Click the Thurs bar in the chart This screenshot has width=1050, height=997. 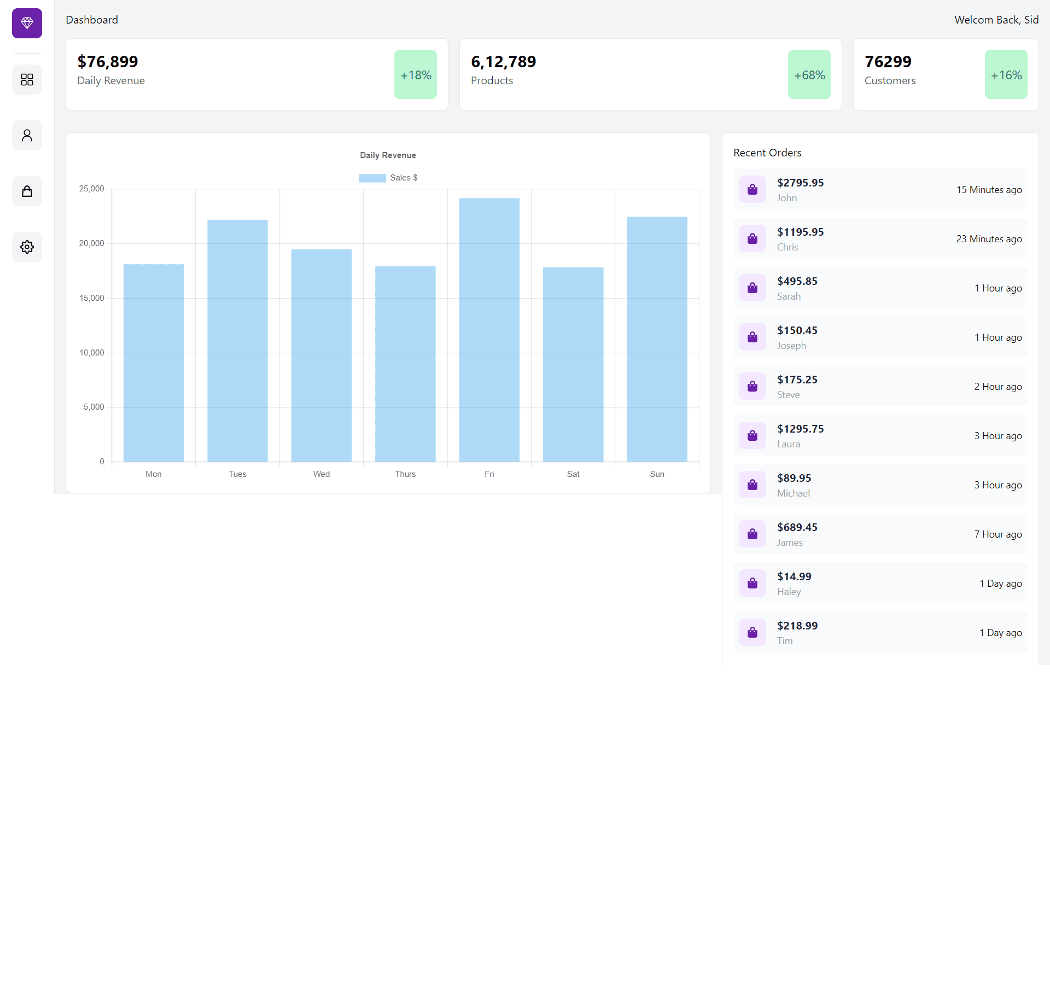(405, 364)
